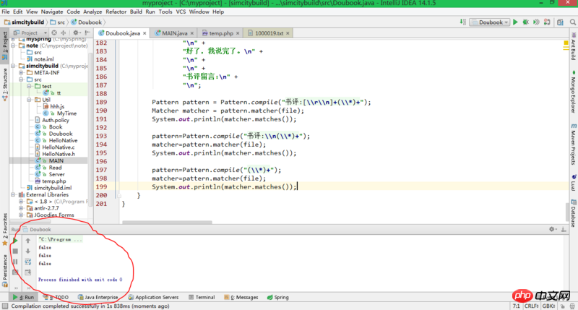Select Auth.policy file in project tree

56,120
